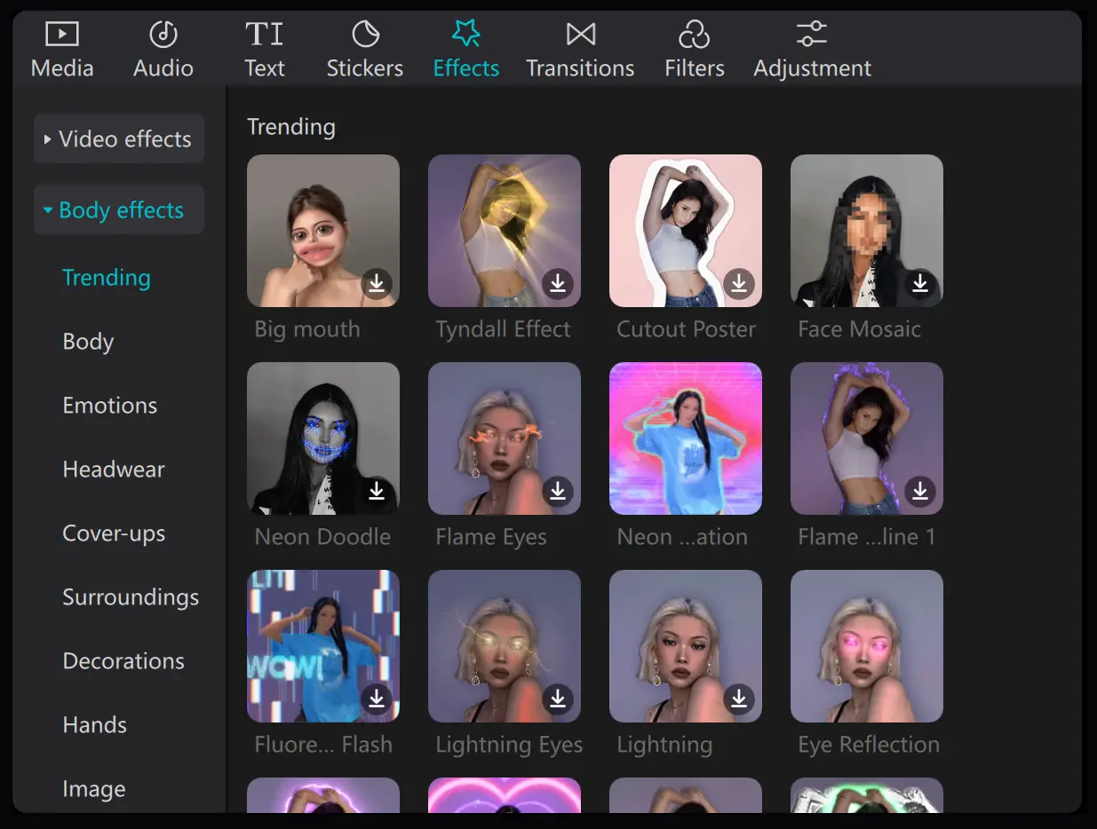The width and height of the screenshot is (1097, 829).
Task: Preview the Big mouth thumbnail
Action: (323, 231)
